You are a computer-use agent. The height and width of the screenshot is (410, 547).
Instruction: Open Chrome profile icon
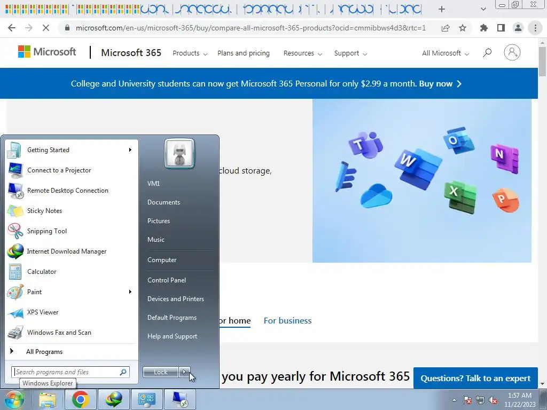pyautogui.click(x=518, y=28)
